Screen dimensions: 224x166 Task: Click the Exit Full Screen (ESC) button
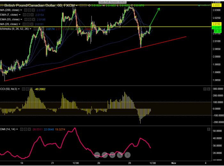(x=112, y=2)
